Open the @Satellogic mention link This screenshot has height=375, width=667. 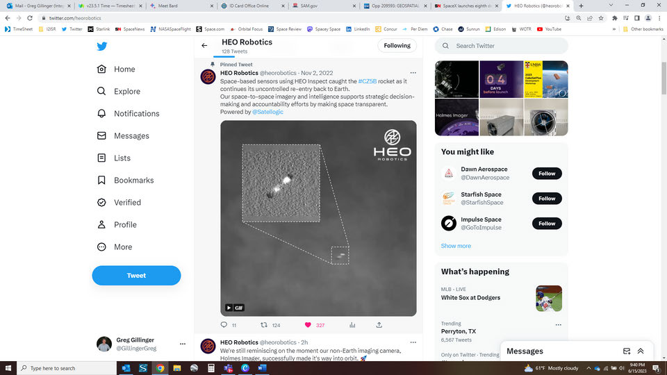pos(267,112)
